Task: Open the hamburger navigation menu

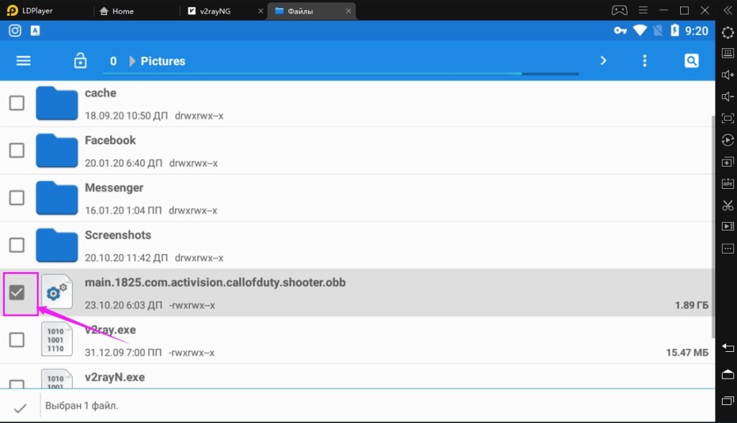Action: [x=24, y=61]
